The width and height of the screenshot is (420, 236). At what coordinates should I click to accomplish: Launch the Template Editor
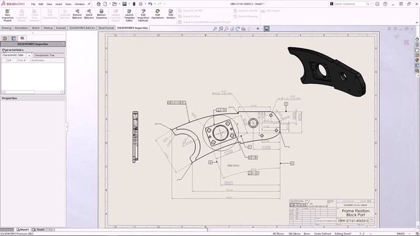(129, 15)
